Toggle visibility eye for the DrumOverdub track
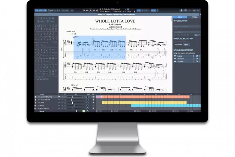Screen dimensions: 235x157 pyautogui.click(x=59, y=108)
